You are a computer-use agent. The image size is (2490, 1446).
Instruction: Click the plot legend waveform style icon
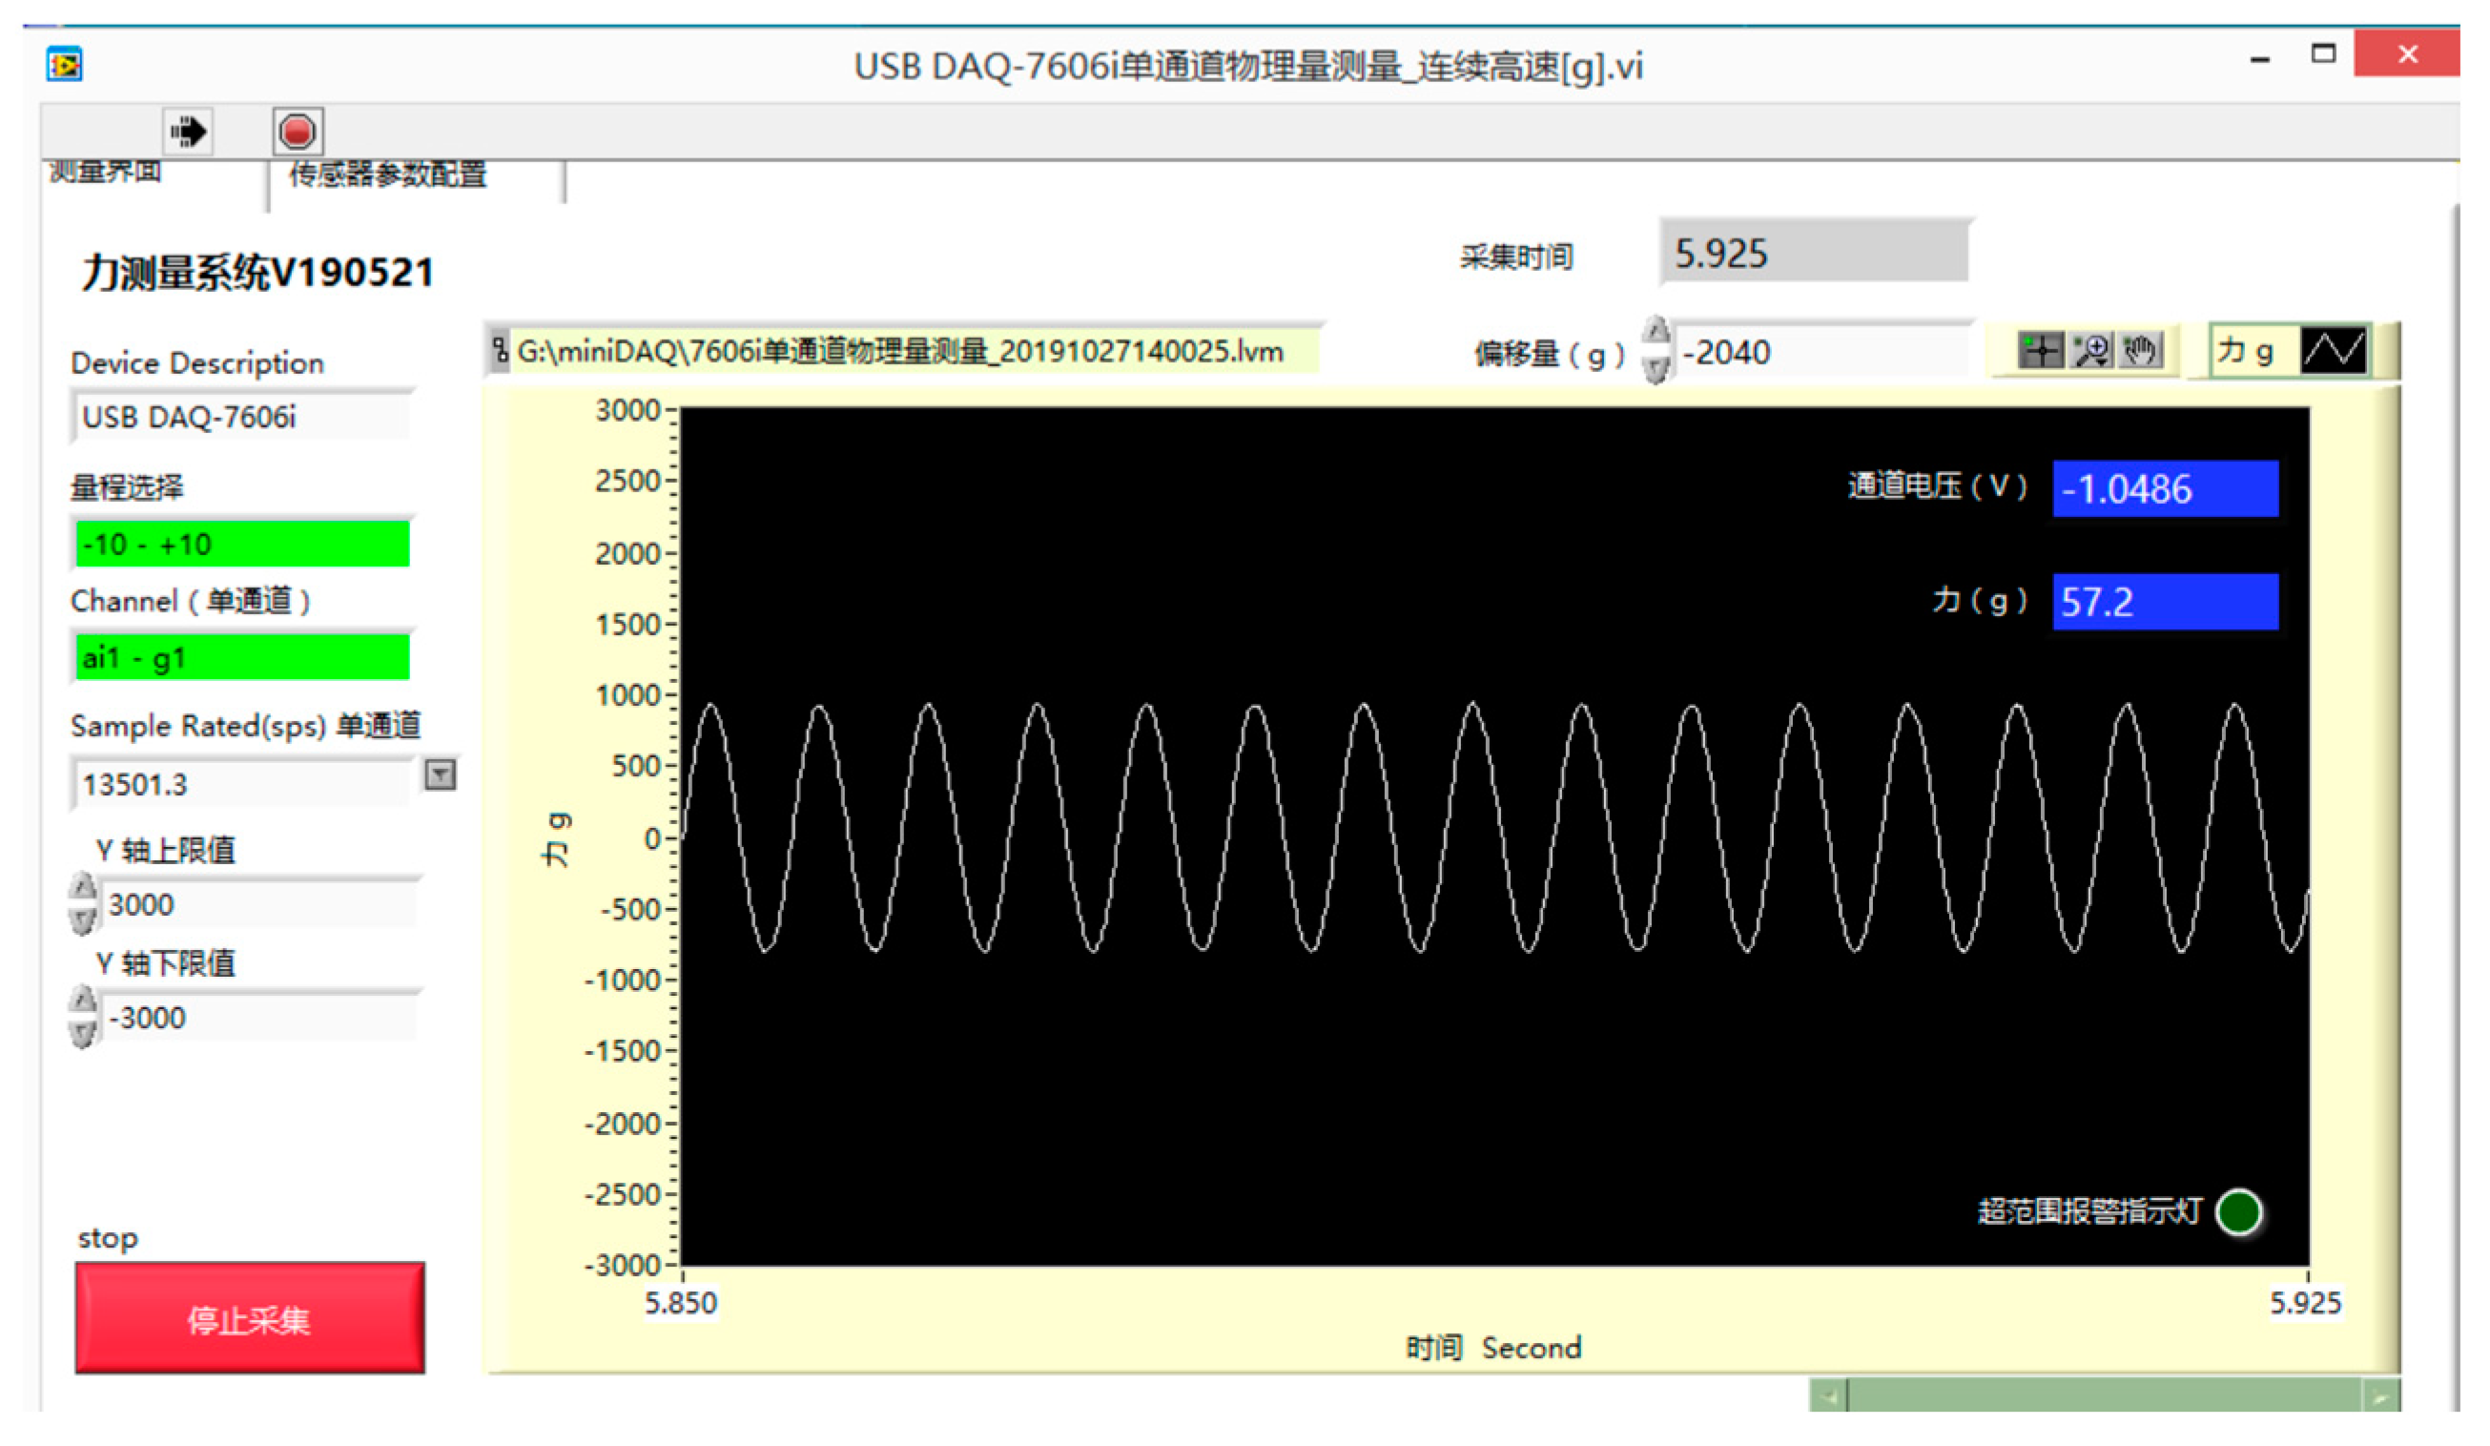click(2334, 350)
